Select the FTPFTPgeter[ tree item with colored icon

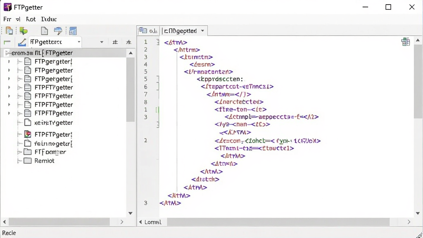tap(53, 134)
